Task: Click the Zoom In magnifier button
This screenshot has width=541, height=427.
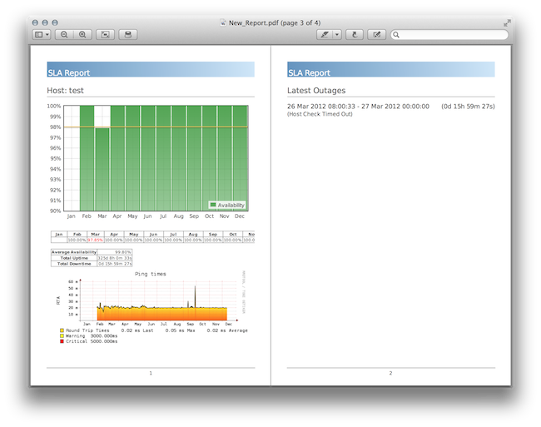Action: coord(82,35)
